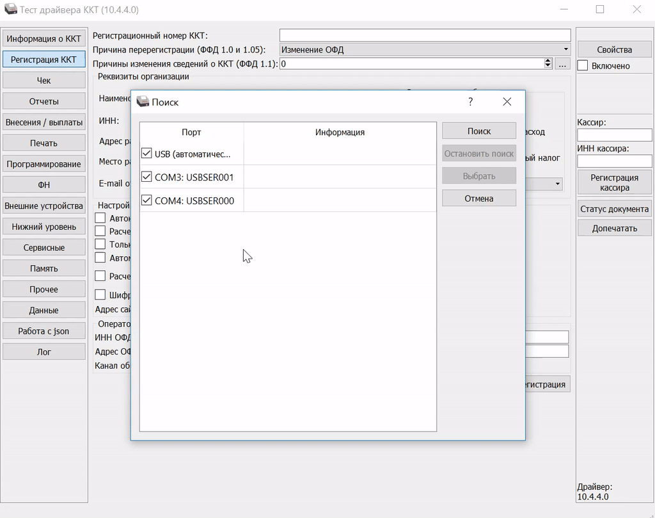Start search with the Поиск button
This screenshot has width=655, height=518.
(x=479, y=131)
